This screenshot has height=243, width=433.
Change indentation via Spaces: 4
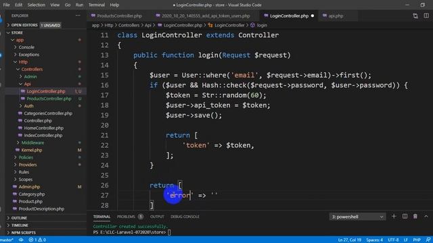tap(374, 240)
